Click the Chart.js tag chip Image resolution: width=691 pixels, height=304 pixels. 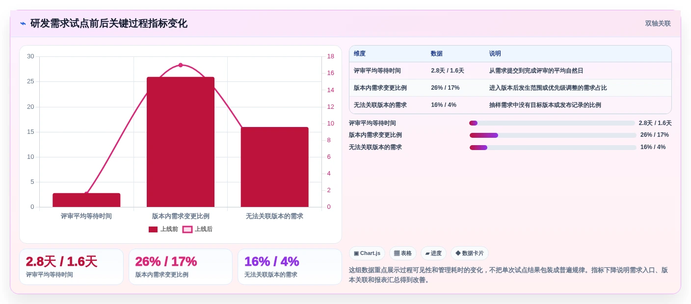(367, 253)
